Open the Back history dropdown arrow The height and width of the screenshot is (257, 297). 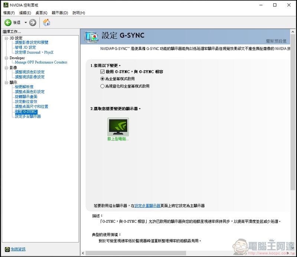[26, 23]
